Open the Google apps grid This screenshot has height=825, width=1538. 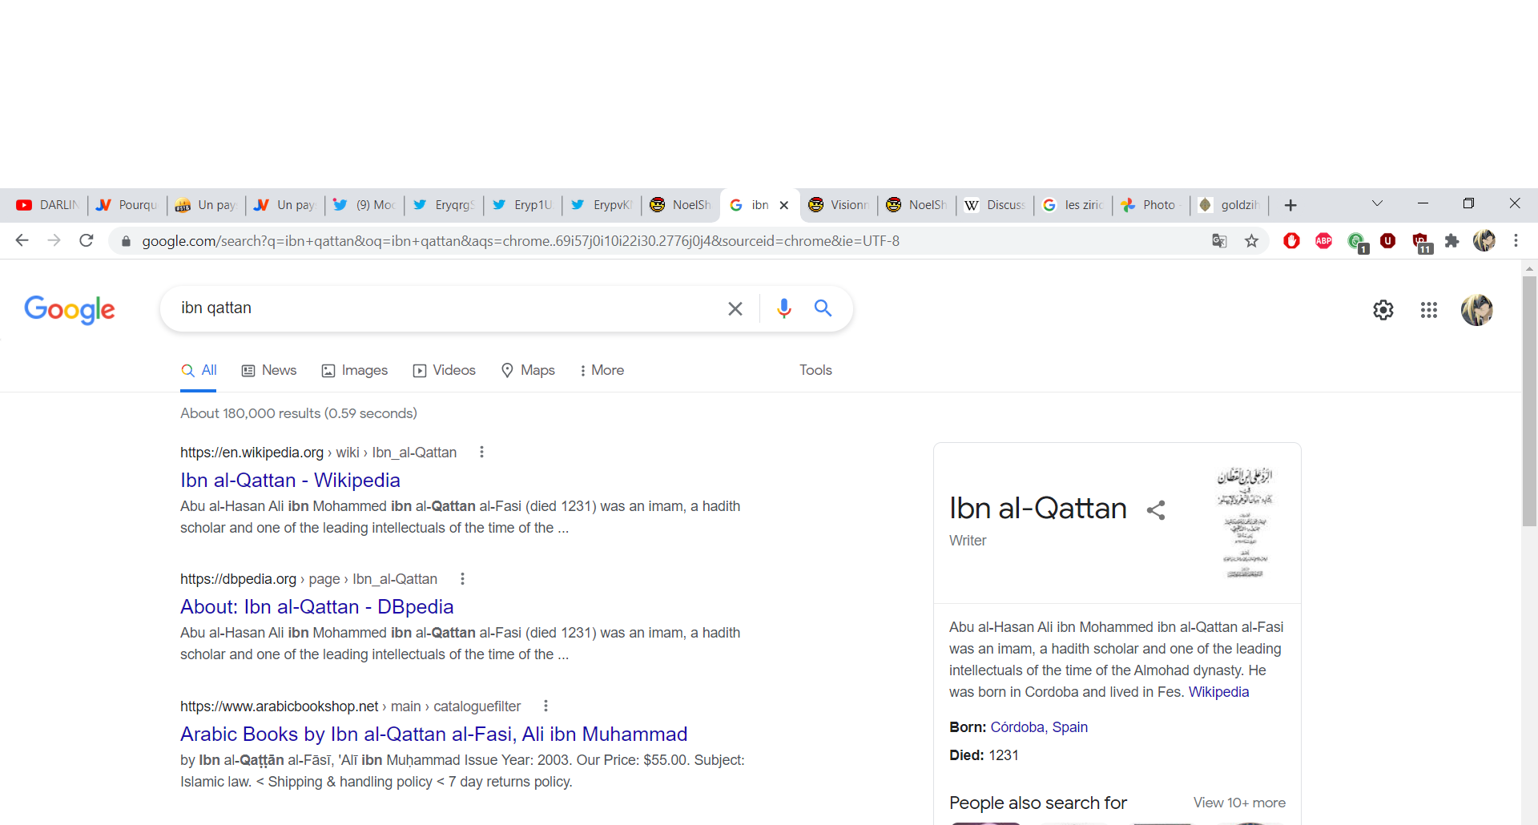(1428, 310)
